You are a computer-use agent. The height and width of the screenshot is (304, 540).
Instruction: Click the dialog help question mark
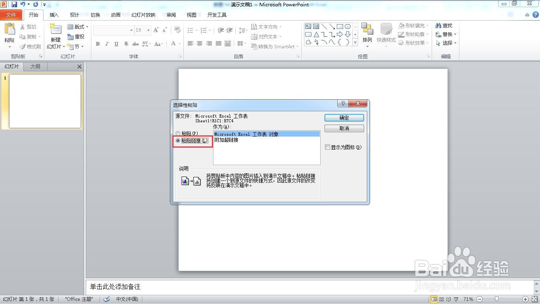pos(343,103)
